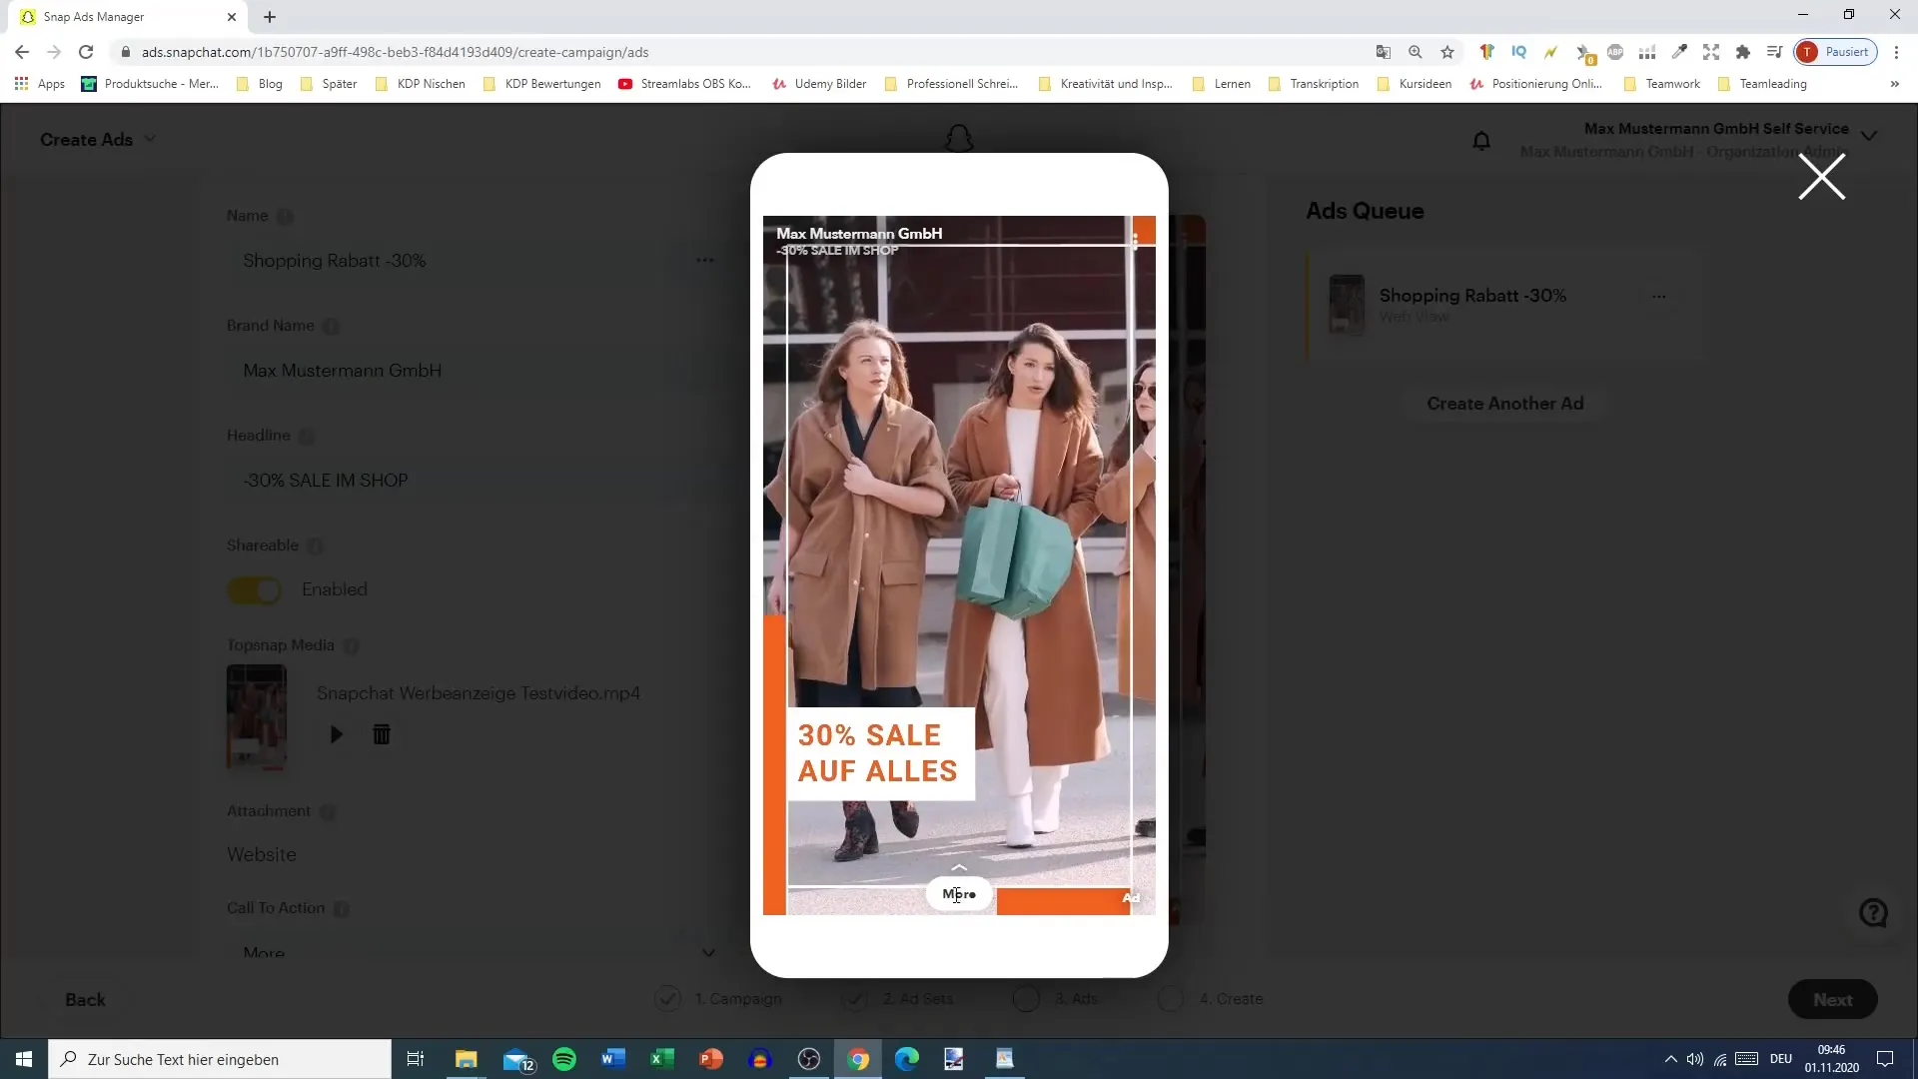The height and width of the screenshot is (1079, 1918).
Task: Show the Name info tooltip icon
Action: click(x=285, y=217)
